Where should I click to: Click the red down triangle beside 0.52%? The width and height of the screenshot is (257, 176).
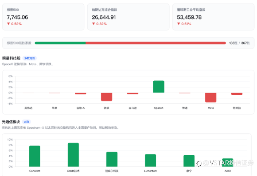(8, 24)
